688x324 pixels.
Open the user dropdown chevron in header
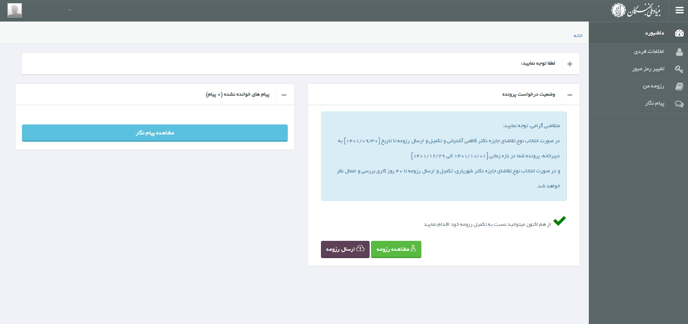pyautogui.click(x=69, y=10)
